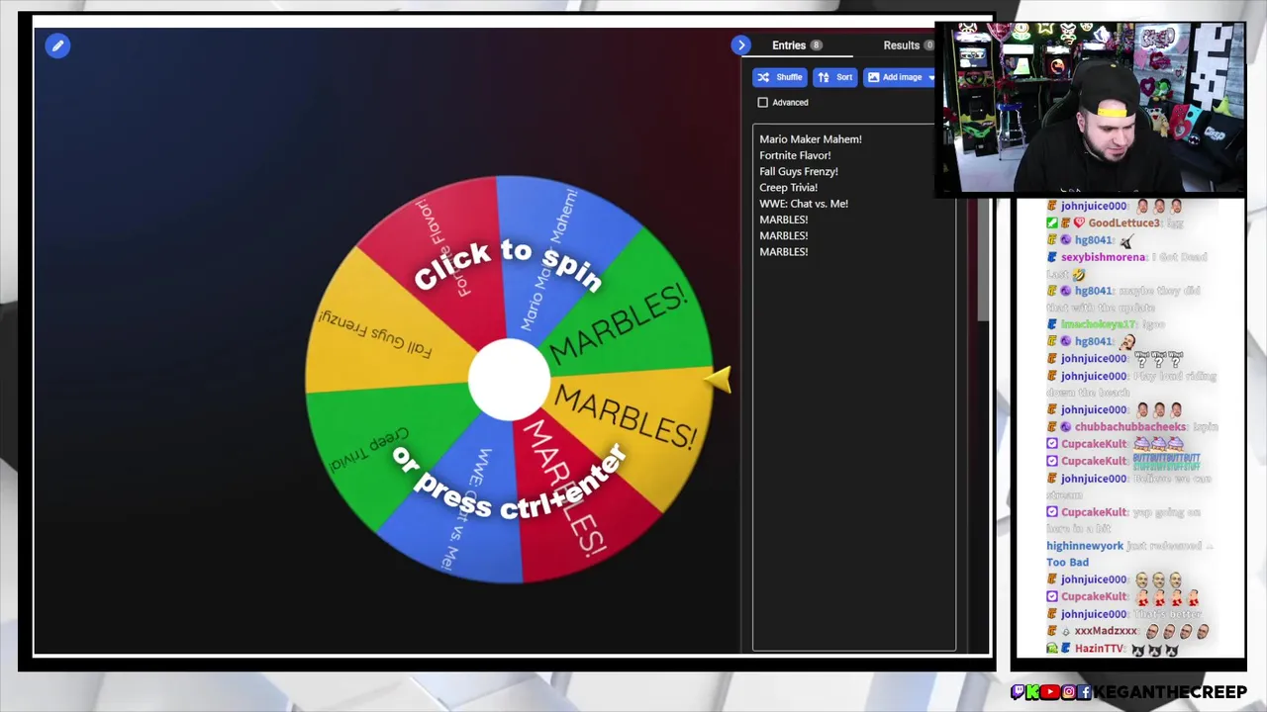Click the white center hub of the wheel
1267x712 pixels.
coord(509,381)
